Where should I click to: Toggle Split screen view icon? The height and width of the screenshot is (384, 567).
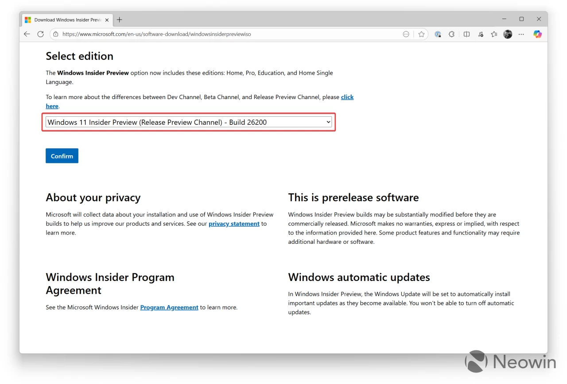coord(466,34)
